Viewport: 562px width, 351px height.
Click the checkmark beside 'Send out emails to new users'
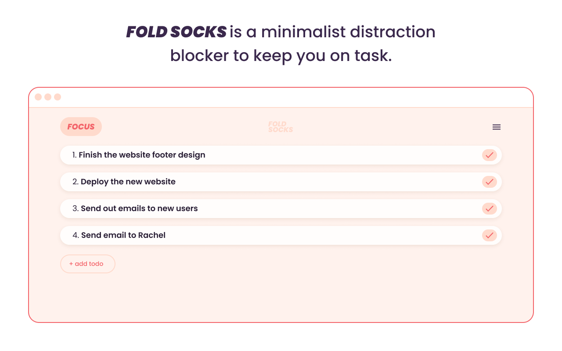pyautogui.click(x=489, y=208)
